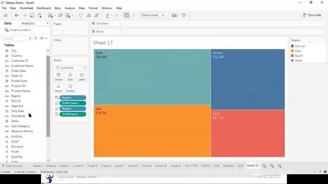328x184 pixels.
Task: Switch to the BUBBLE sheet tab
Action: pos(229,166)
